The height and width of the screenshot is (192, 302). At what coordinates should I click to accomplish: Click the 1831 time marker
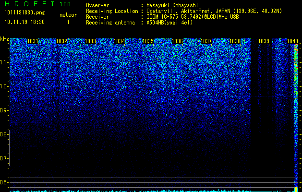(33, 41)
